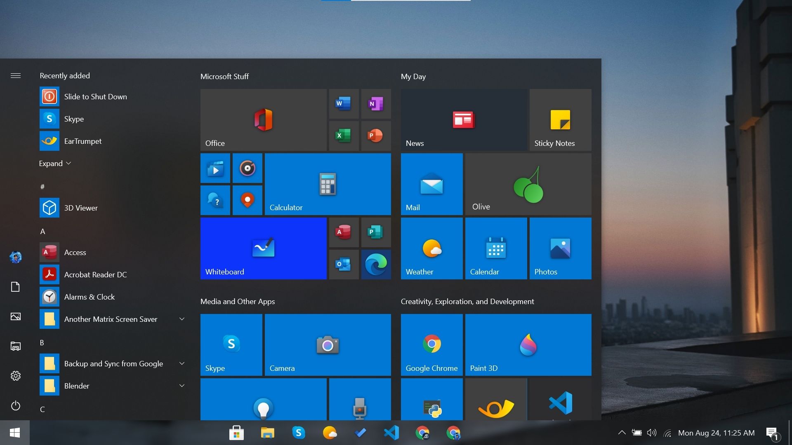Open the Access small tile
The height and width of the screenshot is (445, 792).
pos(344,232)
